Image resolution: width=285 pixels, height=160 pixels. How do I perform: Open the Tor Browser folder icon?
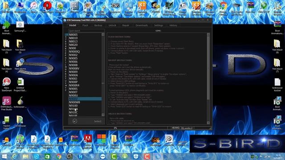coord(20,121)
